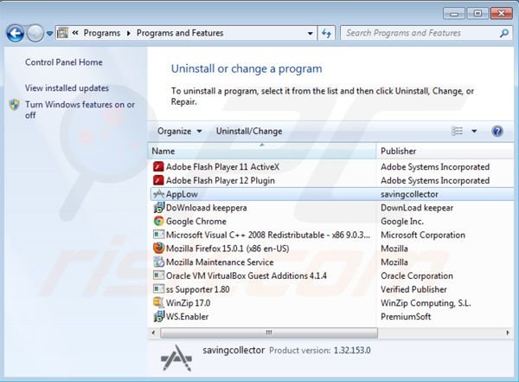Click savingcollector publisher cell
Image resolution: width=519 pixels, height=382 pixels.
click(x=409, y=194)
